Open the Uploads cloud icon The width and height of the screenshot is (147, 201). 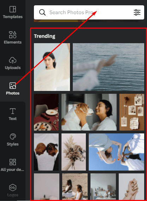coord(13,61)
